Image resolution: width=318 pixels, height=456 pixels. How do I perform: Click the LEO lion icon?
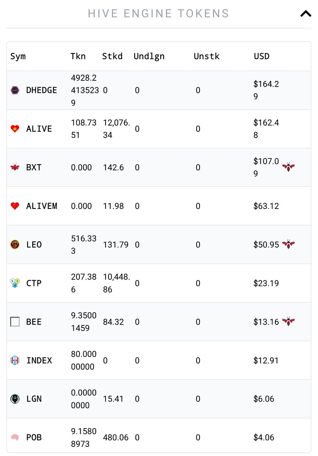(x=15, y=244)
